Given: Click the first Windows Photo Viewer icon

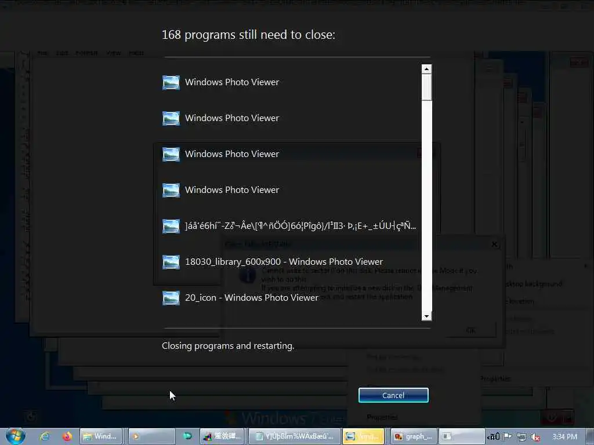Looking at the screenshot, I should click(x=171, y=82).
